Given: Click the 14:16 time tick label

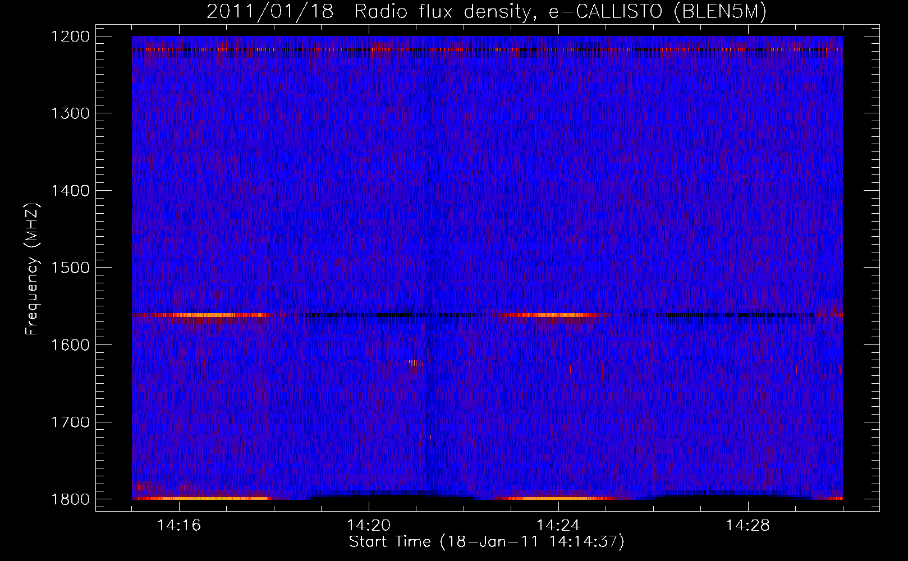Looking at the screenshot, I should pyautogui.click(x=179, y=526).
